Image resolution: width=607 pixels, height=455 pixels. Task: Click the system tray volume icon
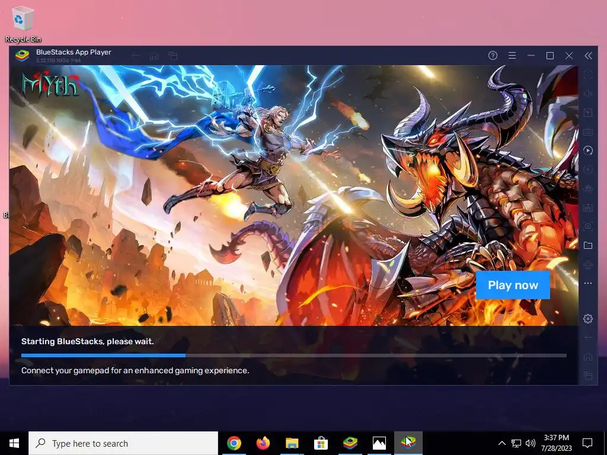pyautogui.click(x=531, y=443)
